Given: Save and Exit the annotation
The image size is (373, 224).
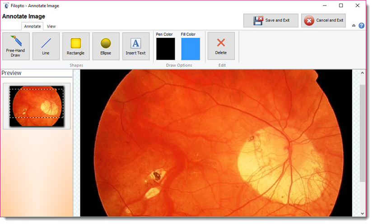Looking at the screenshot, I should (x=270, y=20).
